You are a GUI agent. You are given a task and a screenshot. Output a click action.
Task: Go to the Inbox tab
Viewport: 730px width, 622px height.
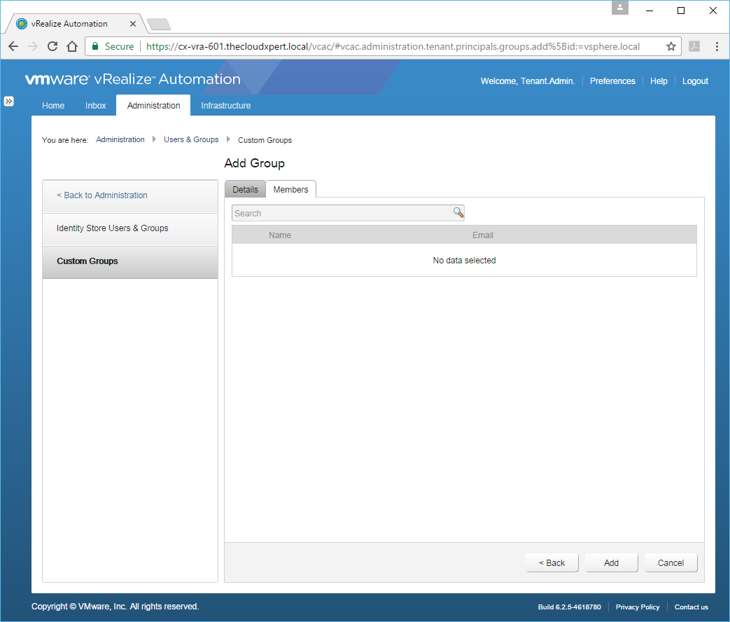tap(96, 106)
